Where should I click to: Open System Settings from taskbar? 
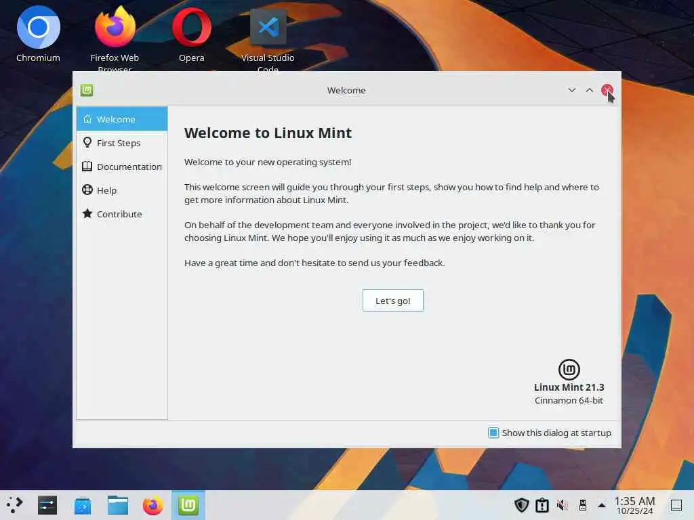[x=47, y=505]
